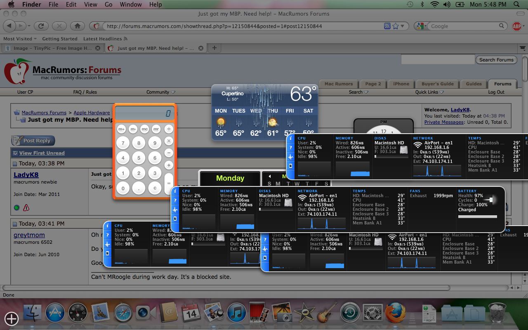Image resolution: width=528 pixels, height=330 pixels.
Task: Bookmark this page with the star icon
Action: (x=396, y=26)
